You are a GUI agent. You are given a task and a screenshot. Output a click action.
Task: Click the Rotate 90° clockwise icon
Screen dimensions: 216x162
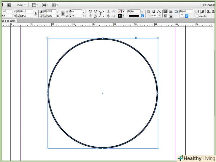tap(90, 11)
